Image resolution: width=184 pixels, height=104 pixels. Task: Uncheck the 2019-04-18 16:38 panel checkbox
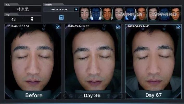58,27
